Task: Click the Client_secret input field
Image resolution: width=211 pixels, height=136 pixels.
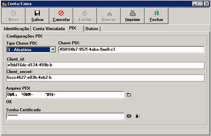Action: pyautogui.click(x=105, y=78)
